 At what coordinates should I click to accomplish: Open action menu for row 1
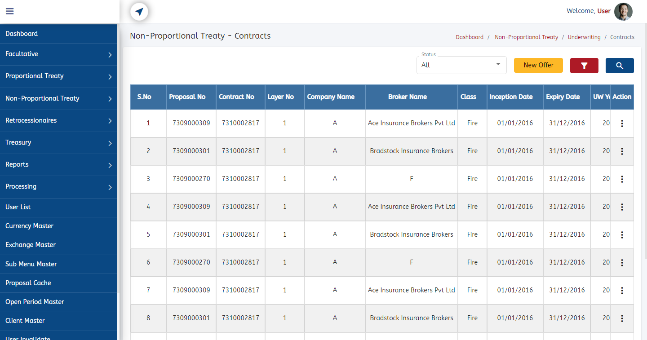click(x=622, y=124)
